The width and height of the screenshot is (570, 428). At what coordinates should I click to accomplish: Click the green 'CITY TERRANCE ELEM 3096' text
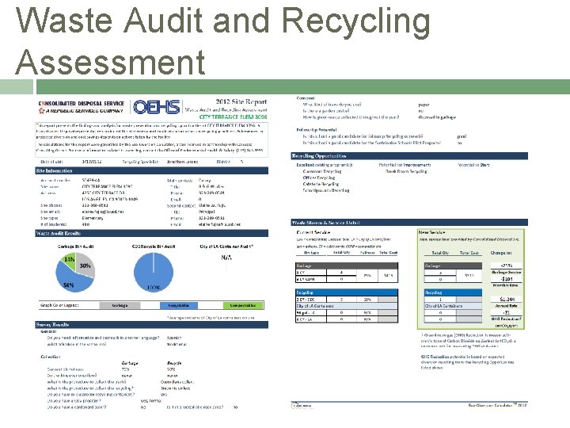pos(233,117)
